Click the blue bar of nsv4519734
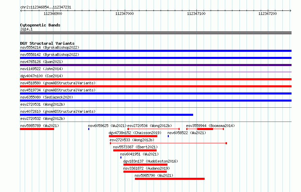 pyautogui.click(x=156, y=93)
